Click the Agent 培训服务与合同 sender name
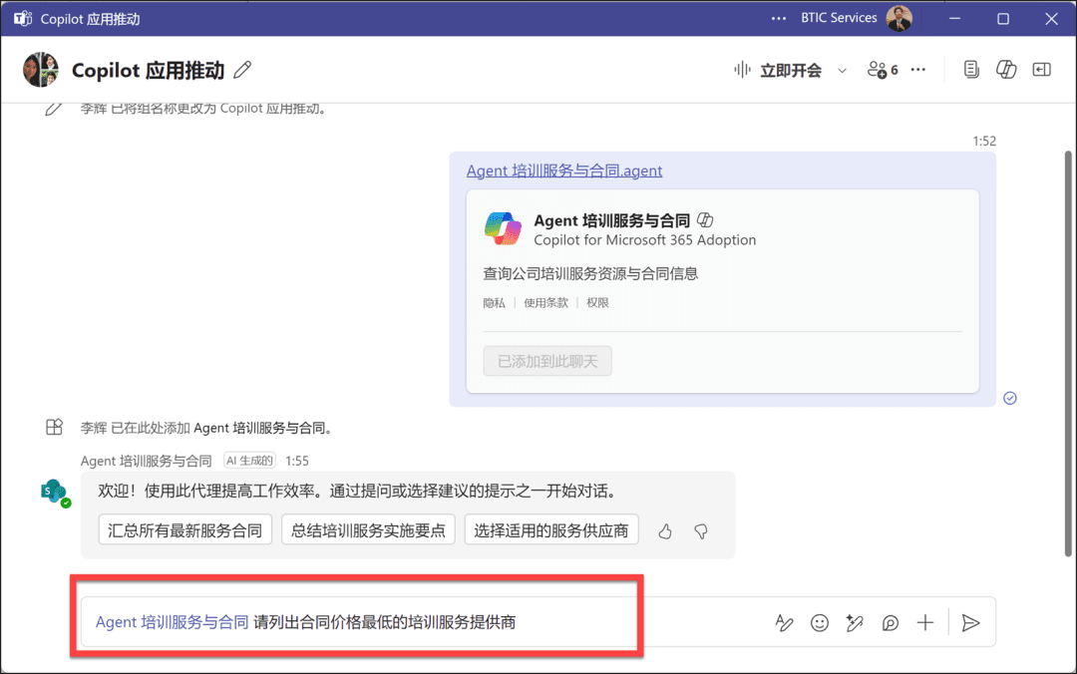This screenshot has height=674, width=1077. point(147,461)
